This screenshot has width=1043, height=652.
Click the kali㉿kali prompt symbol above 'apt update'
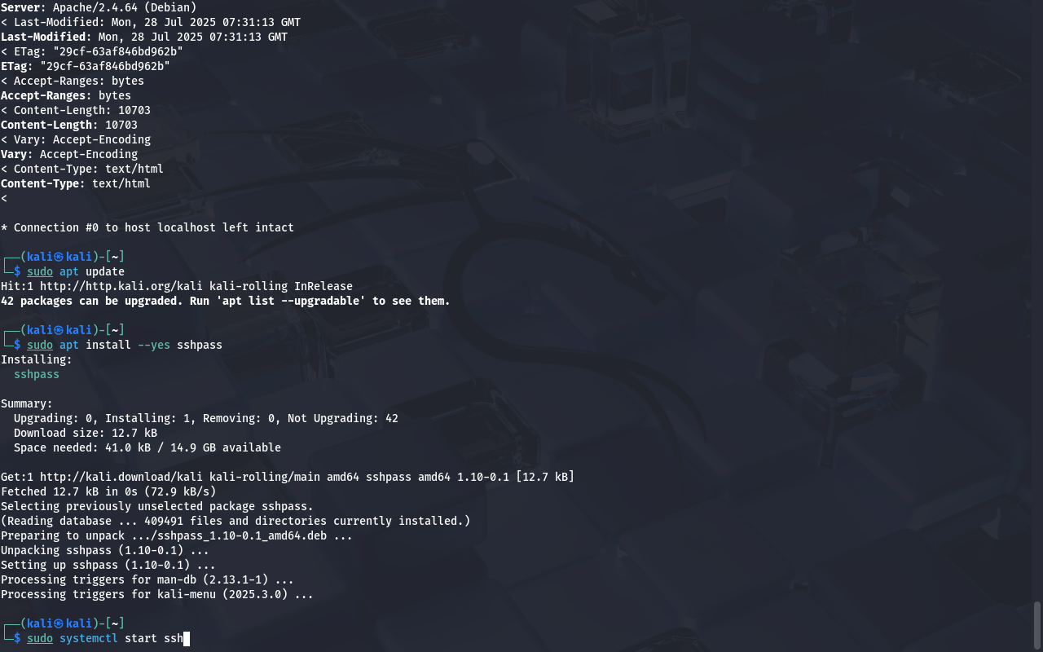click(59, 257)
